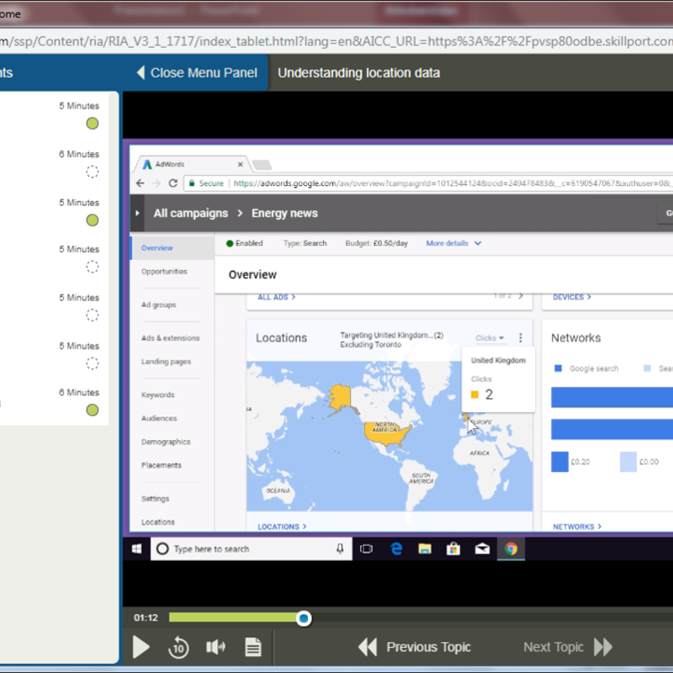This screenshot has height=673, width=673.
Task: Click Type here to search box
Action: 251,549
